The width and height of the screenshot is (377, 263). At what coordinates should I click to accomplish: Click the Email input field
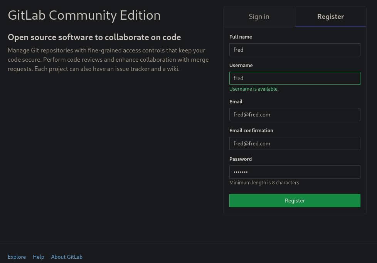coord(295,115)
